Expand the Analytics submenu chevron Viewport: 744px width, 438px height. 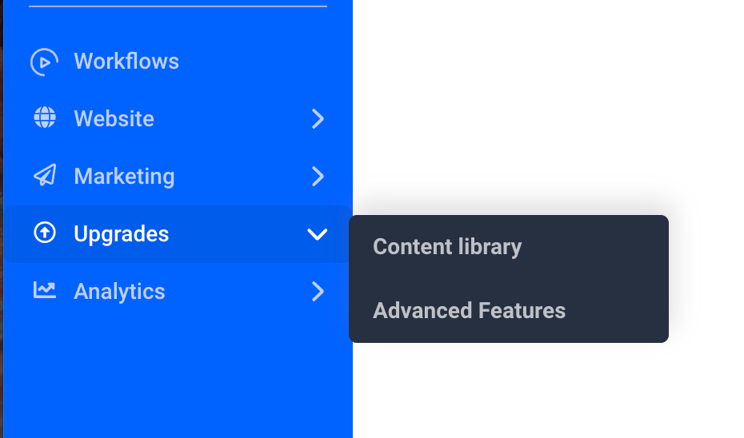coord(318,292)
